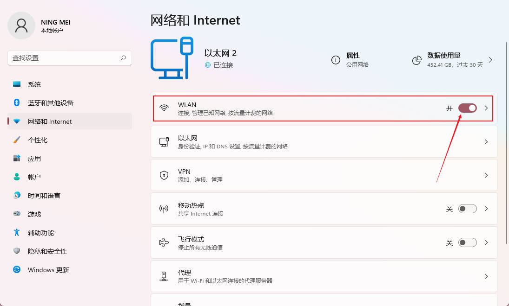509x306 pixels.
Task: Click the System monitor icon in sidebar
Action: (17, 84)
